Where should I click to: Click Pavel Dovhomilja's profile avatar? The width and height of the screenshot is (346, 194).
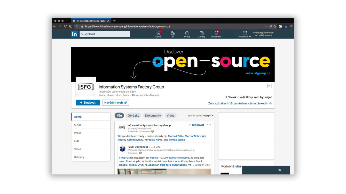(123, 148)
